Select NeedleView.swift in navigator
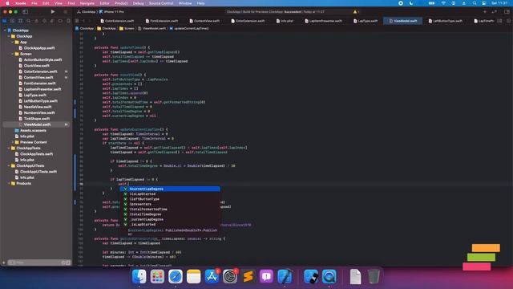This screenshot has width=513, height=289. coord(38,107)
